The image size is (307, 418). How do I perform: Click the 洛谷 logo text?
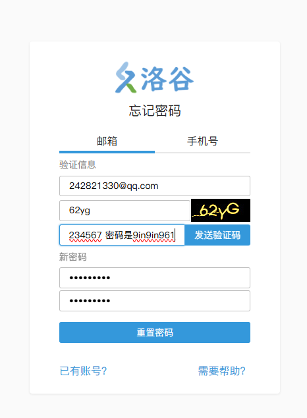click(167, 79)
